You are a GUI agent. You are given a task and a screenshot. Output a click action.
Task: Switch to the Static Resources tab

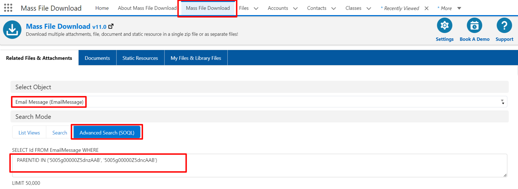click(x=140, y=58)
